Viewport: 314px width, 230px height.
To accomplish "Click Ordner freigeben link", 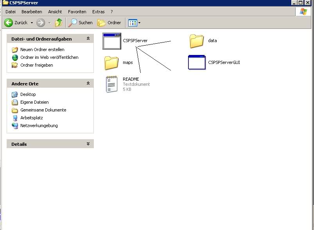I will 37,65.
